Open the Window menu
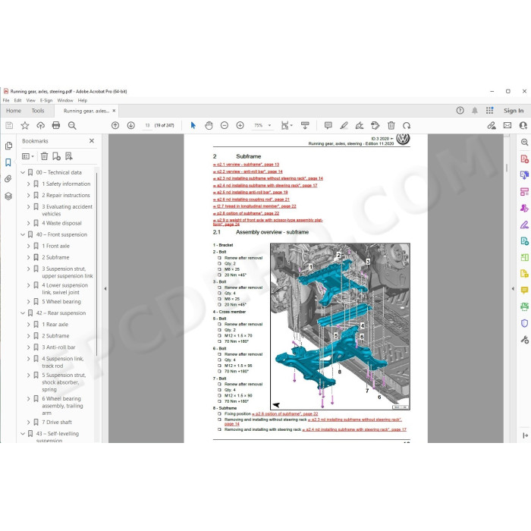The height and width of the screenshot is (531, 531). [x=65, y=100]
